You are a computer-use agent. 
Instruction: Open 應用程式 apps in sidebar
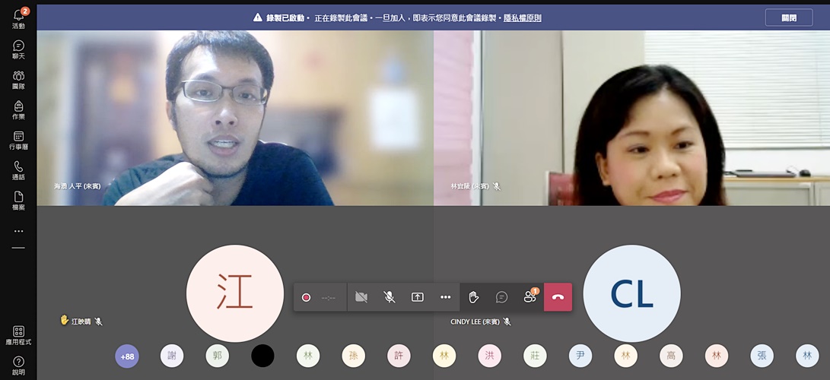coord(18,335)
